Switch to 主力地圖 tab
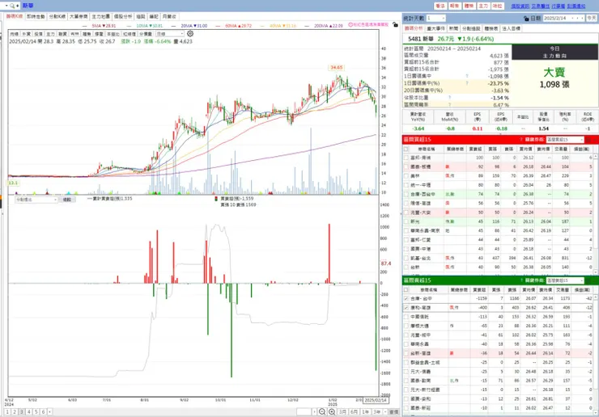The height and width of the screenshot is (417, 599). [101, 16]
